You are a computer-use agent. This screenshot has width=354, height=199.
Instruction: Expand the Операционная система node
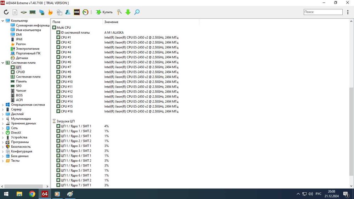point(3,105)
